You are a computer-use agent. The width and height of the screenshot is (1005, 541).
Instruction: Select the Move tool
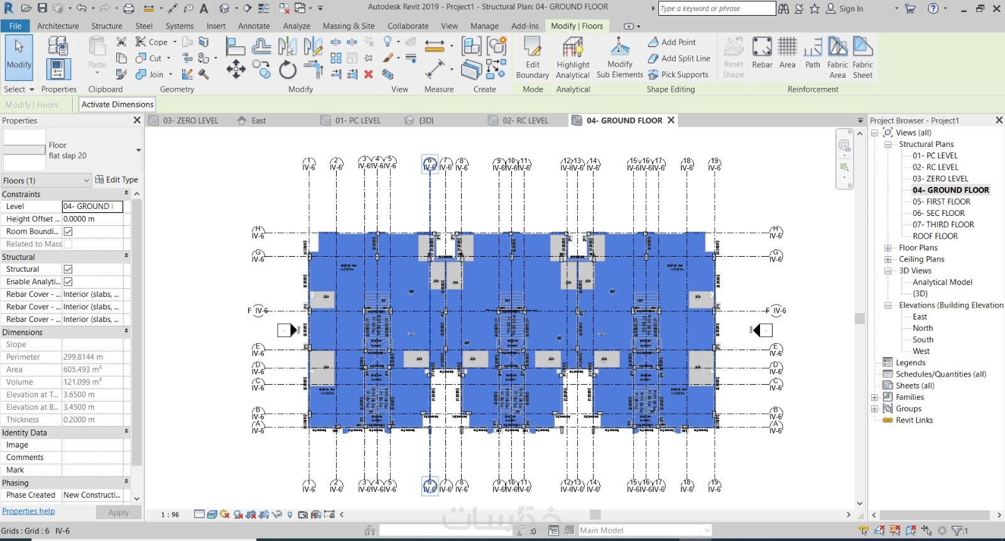point(236,69)
